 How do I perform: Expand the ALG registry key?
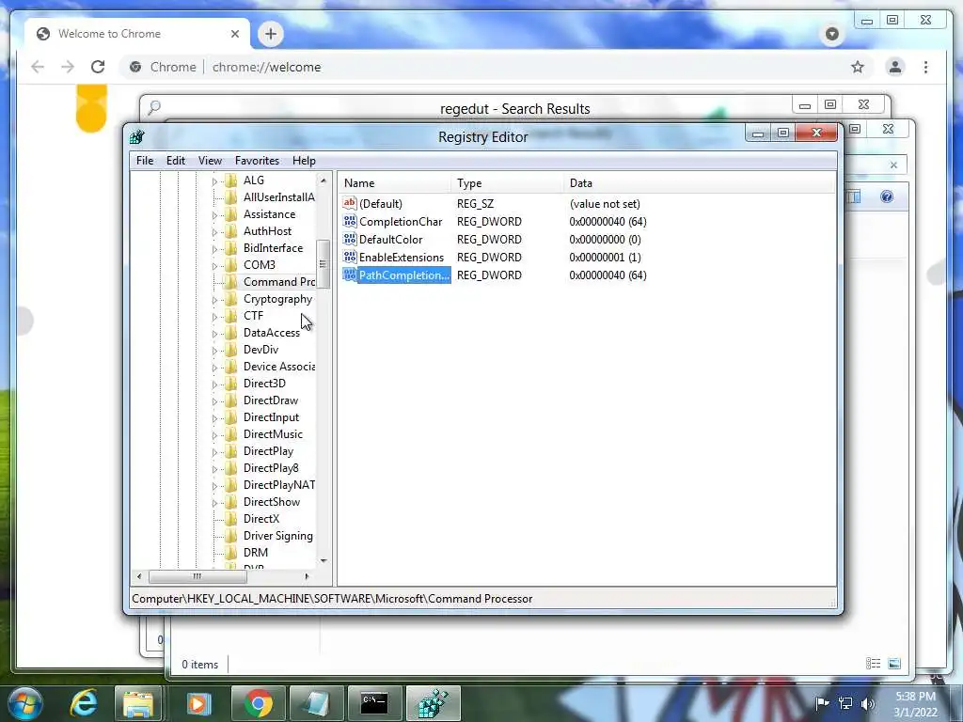pyautogui.click(x=214, y=181)
